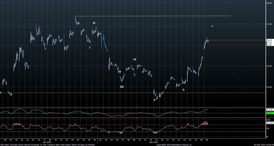Click the 45.00 value on the price axis

pos(269,66)
